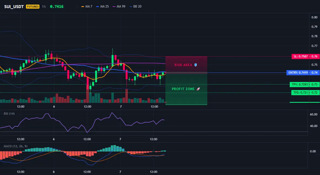
Task: Select the 1h timeframe label
Action: (x=44, y=6)
